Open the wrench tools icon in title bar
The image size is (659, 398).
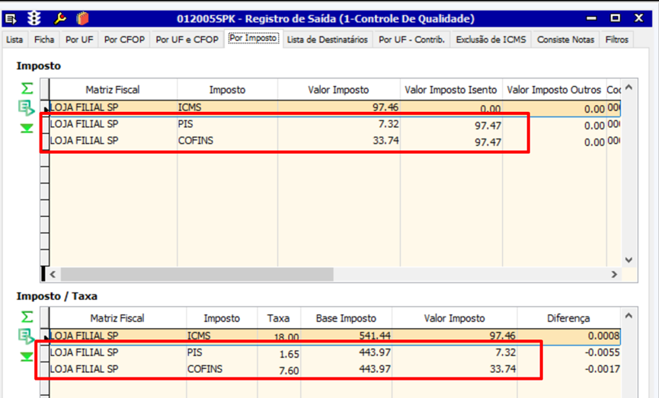[59, 18]
